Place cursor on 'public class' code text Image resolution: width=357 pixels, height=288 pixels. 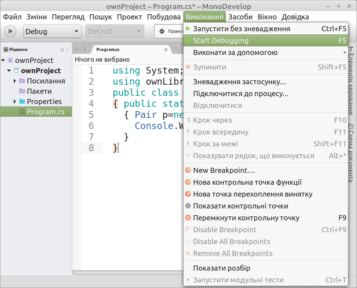point(146,93)
